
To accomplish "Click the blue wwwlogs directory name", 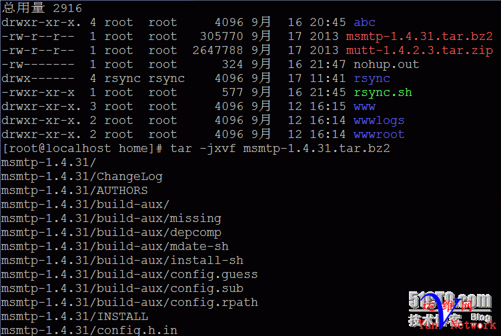I will click(x=379, y=121).
